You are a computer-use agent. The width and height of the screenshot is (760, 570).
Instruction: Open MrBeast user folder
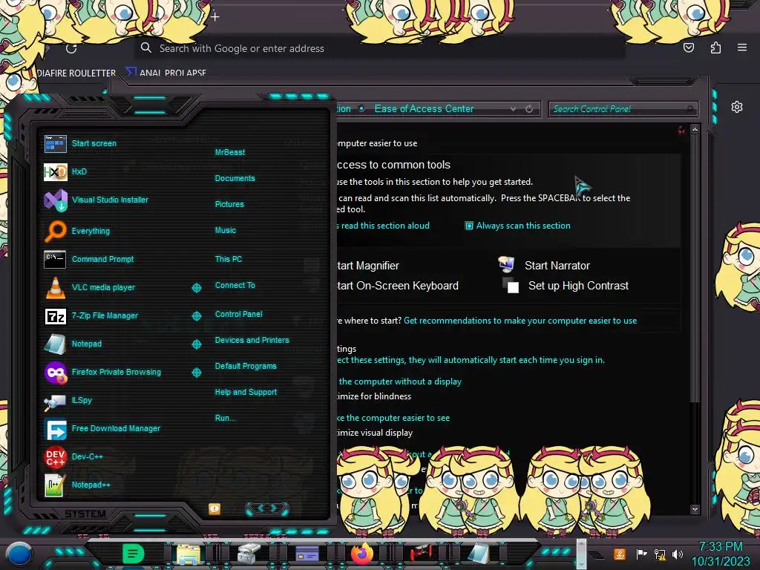click(x=230, y=152)
